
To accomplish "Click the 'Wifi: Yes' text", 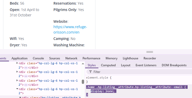I will click(17, 39).
